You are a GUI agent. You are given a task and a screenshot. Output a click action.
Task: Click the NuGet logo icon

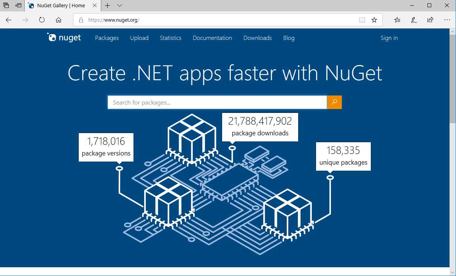point(52,37)
